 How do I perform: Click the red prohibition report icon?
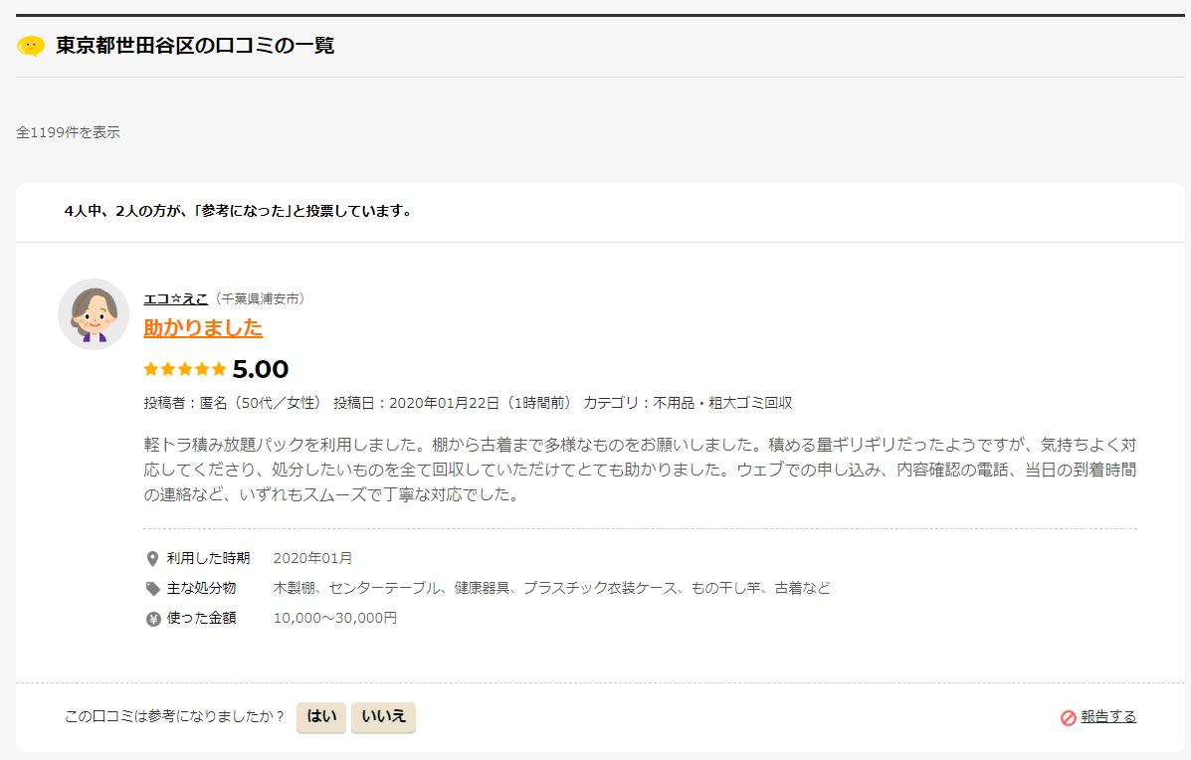coord(1068,717)
